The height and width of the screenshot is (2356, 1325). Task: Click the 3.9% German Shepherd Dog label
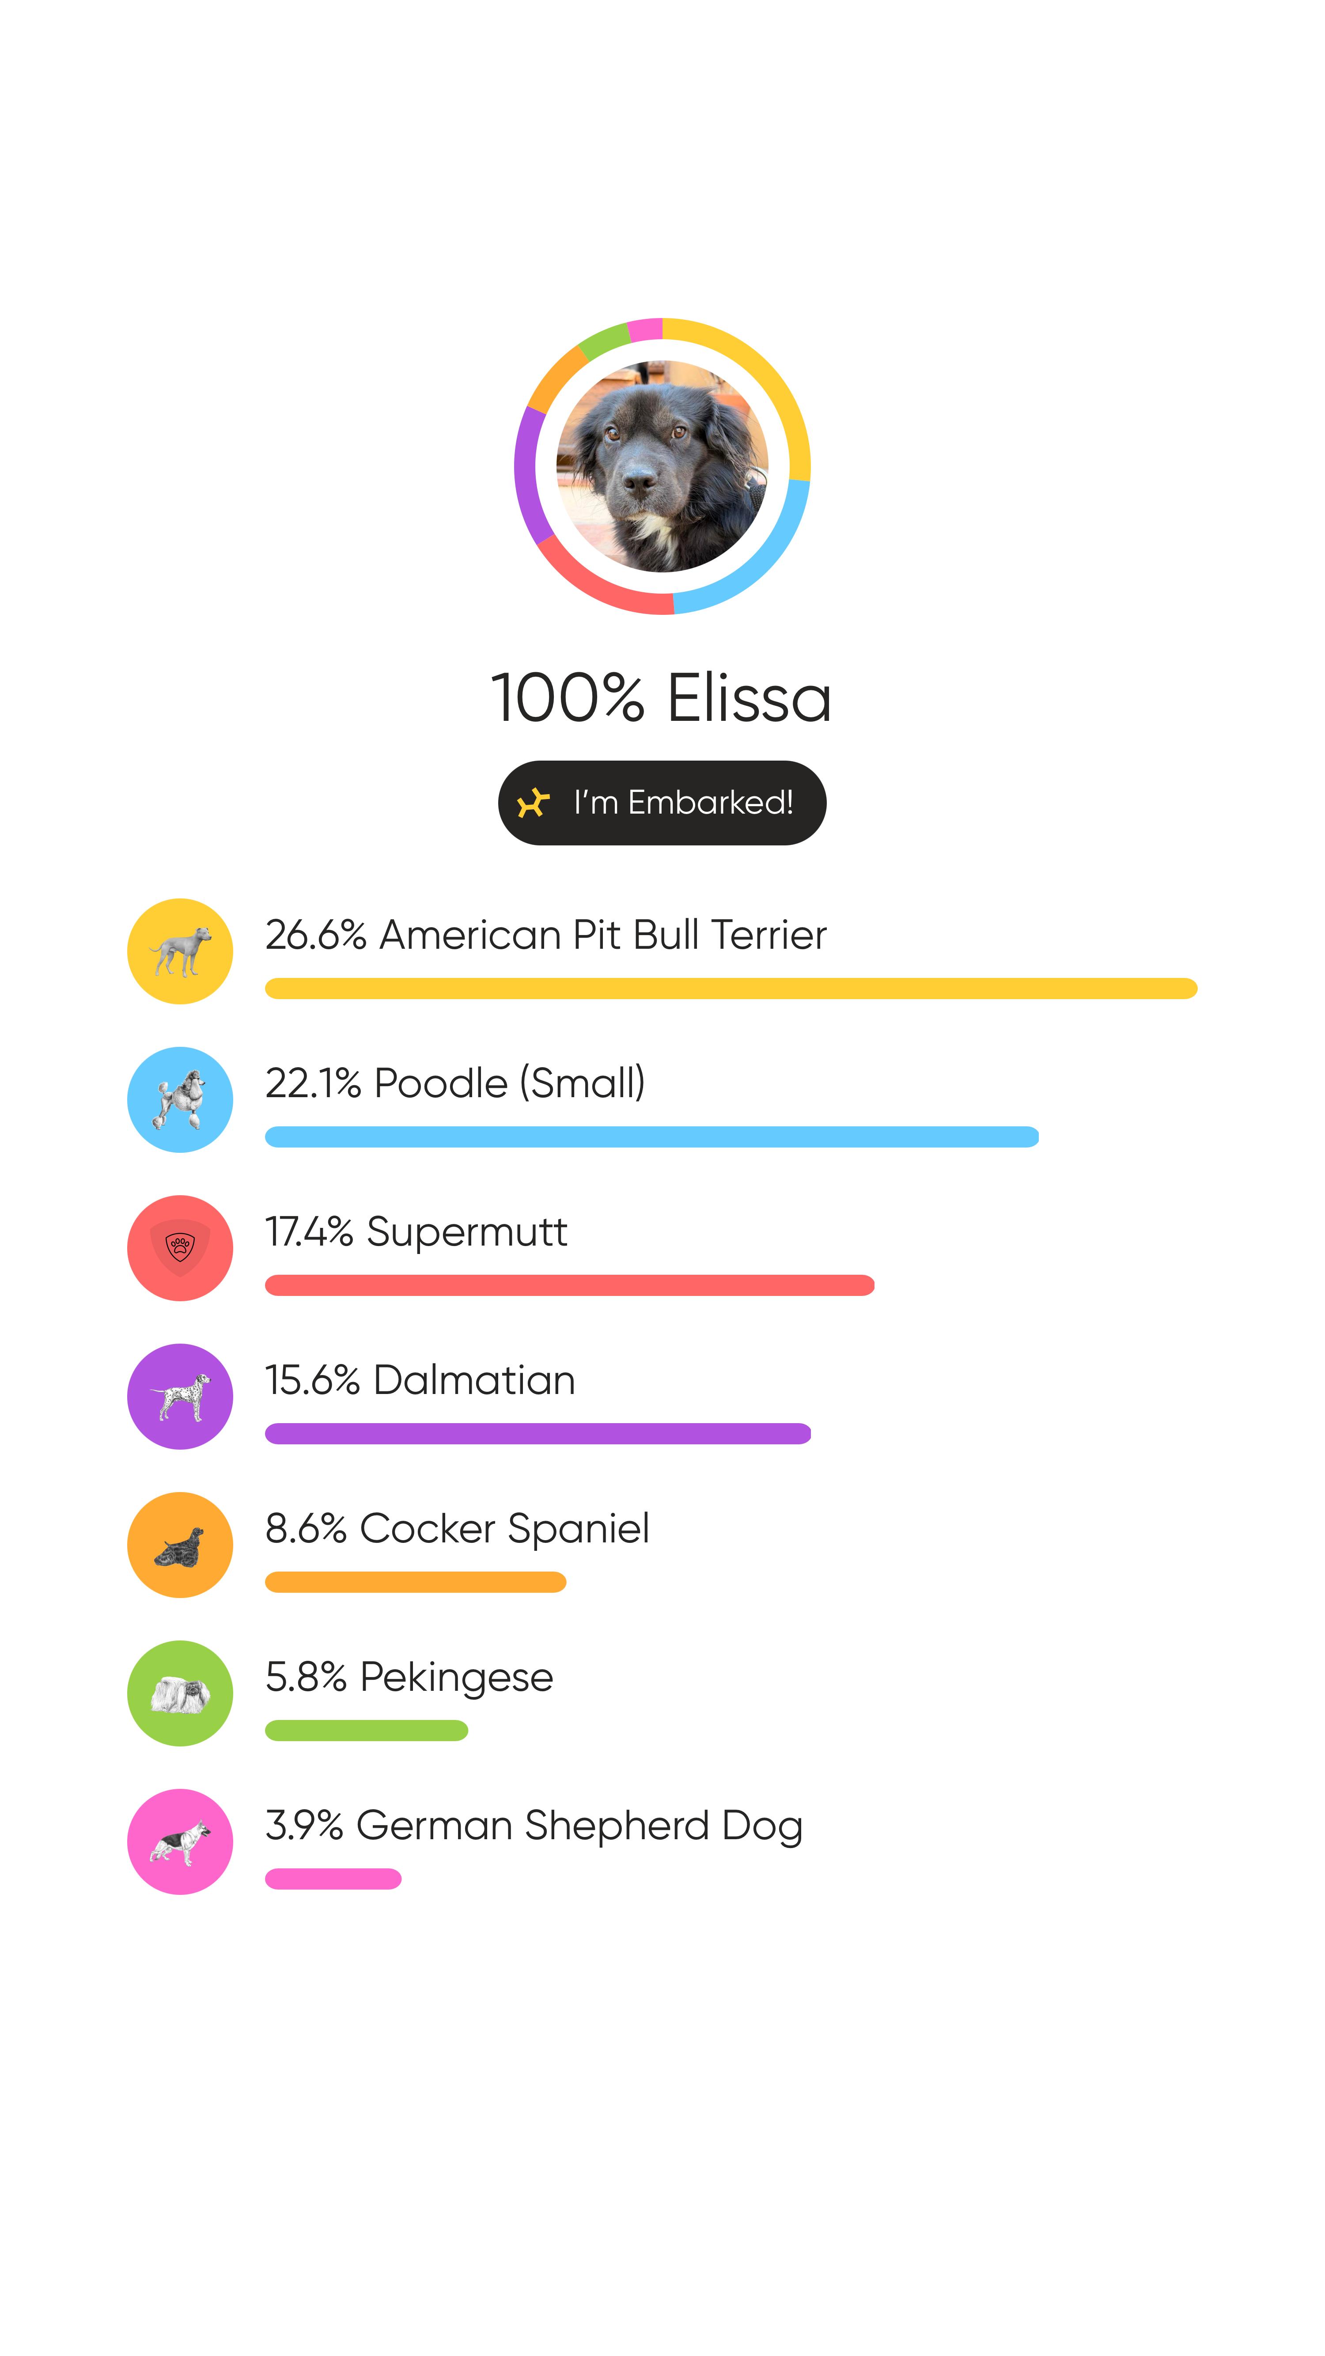[534, 1826]
